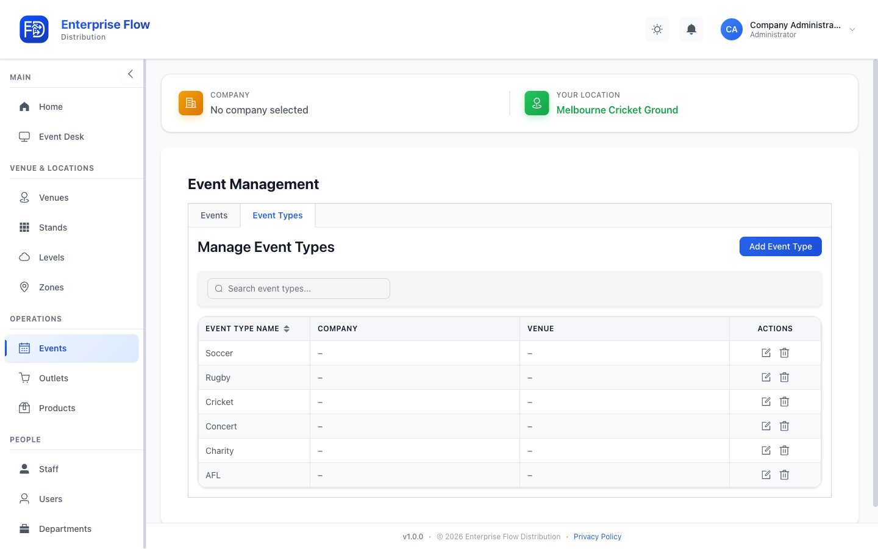
Task: Open the notifications bell
Action: (691, 29)
